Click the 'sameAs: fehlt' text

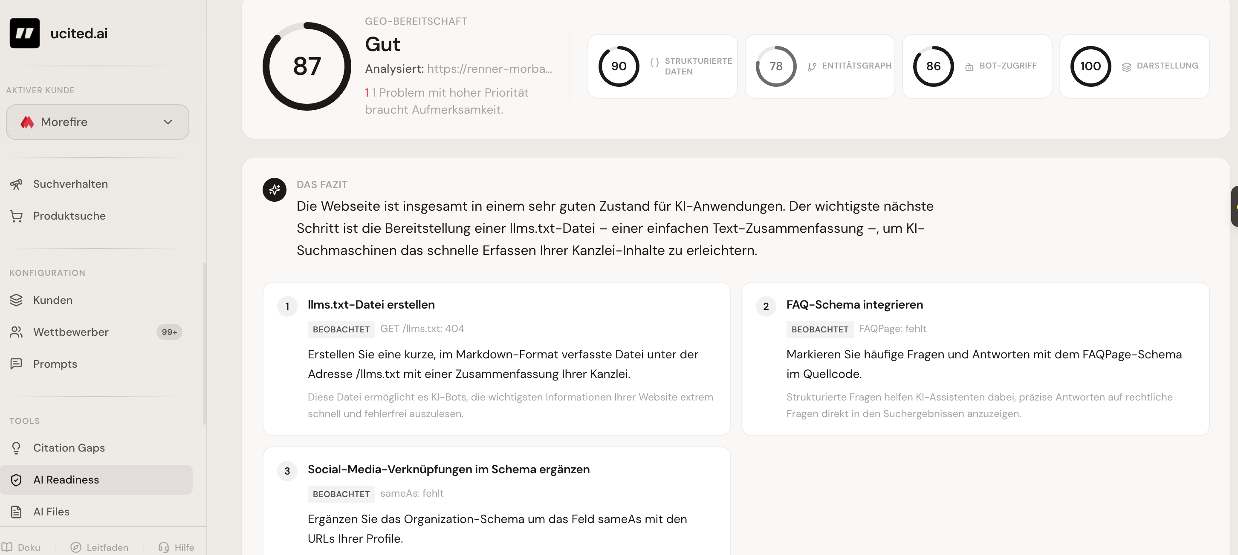point(412,493)
